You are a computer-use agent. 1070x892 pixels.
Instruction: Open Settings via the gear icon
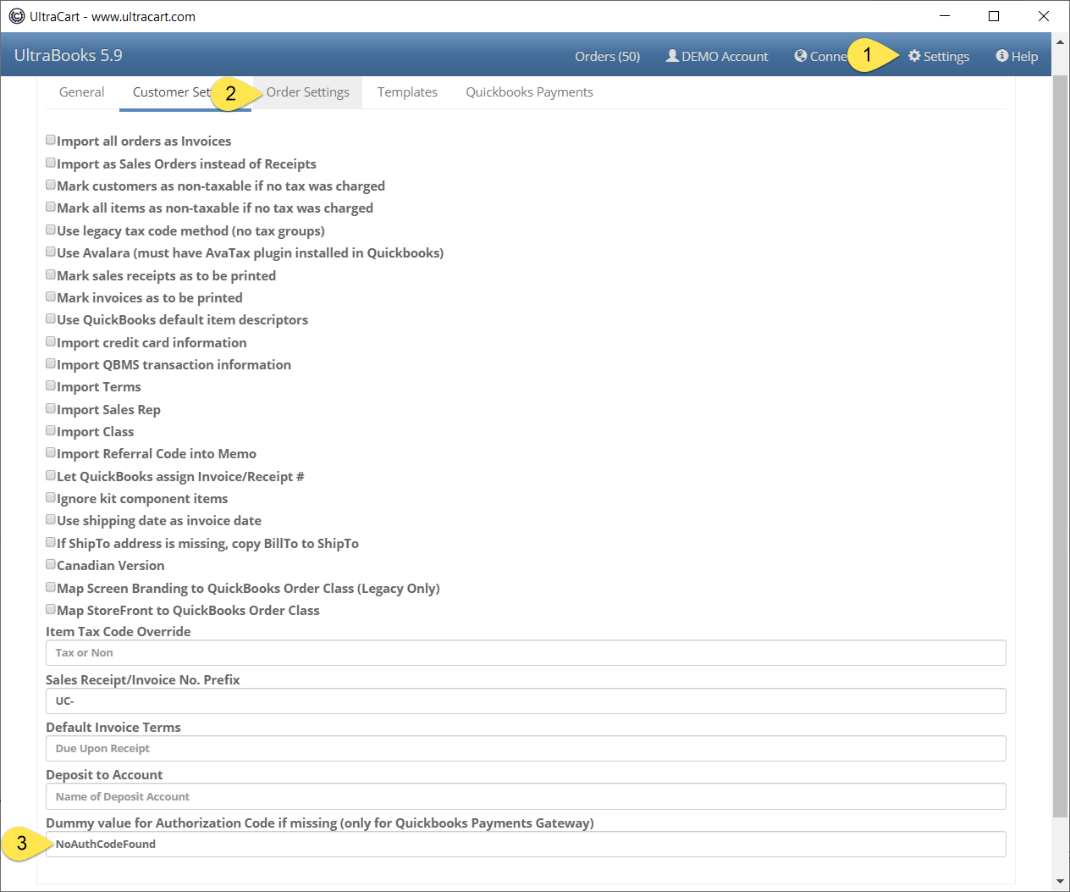(914, 56)
